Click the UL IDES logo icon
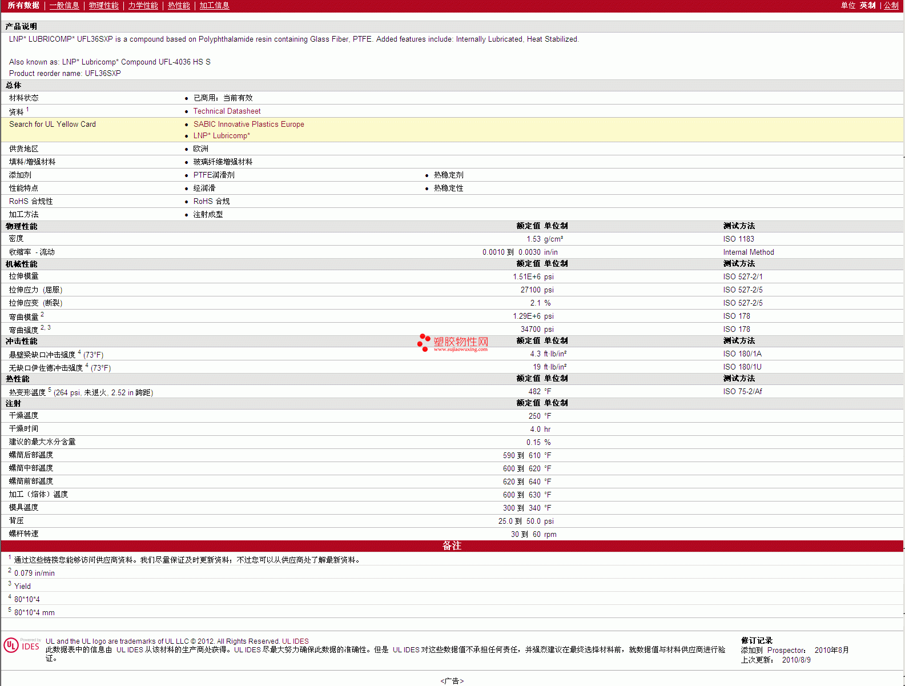Screen dimensions: 905x686 tap(22, 645)
